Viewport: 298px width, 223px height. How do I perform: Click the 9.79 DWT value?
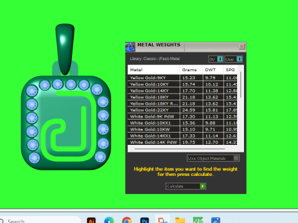[210, 78]
